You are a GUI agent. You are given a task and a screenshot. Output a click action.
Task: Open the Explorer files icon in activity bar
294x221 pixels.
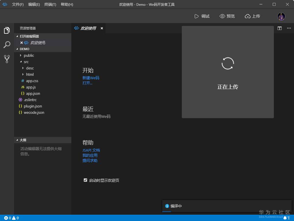click(x=7, y=30)
